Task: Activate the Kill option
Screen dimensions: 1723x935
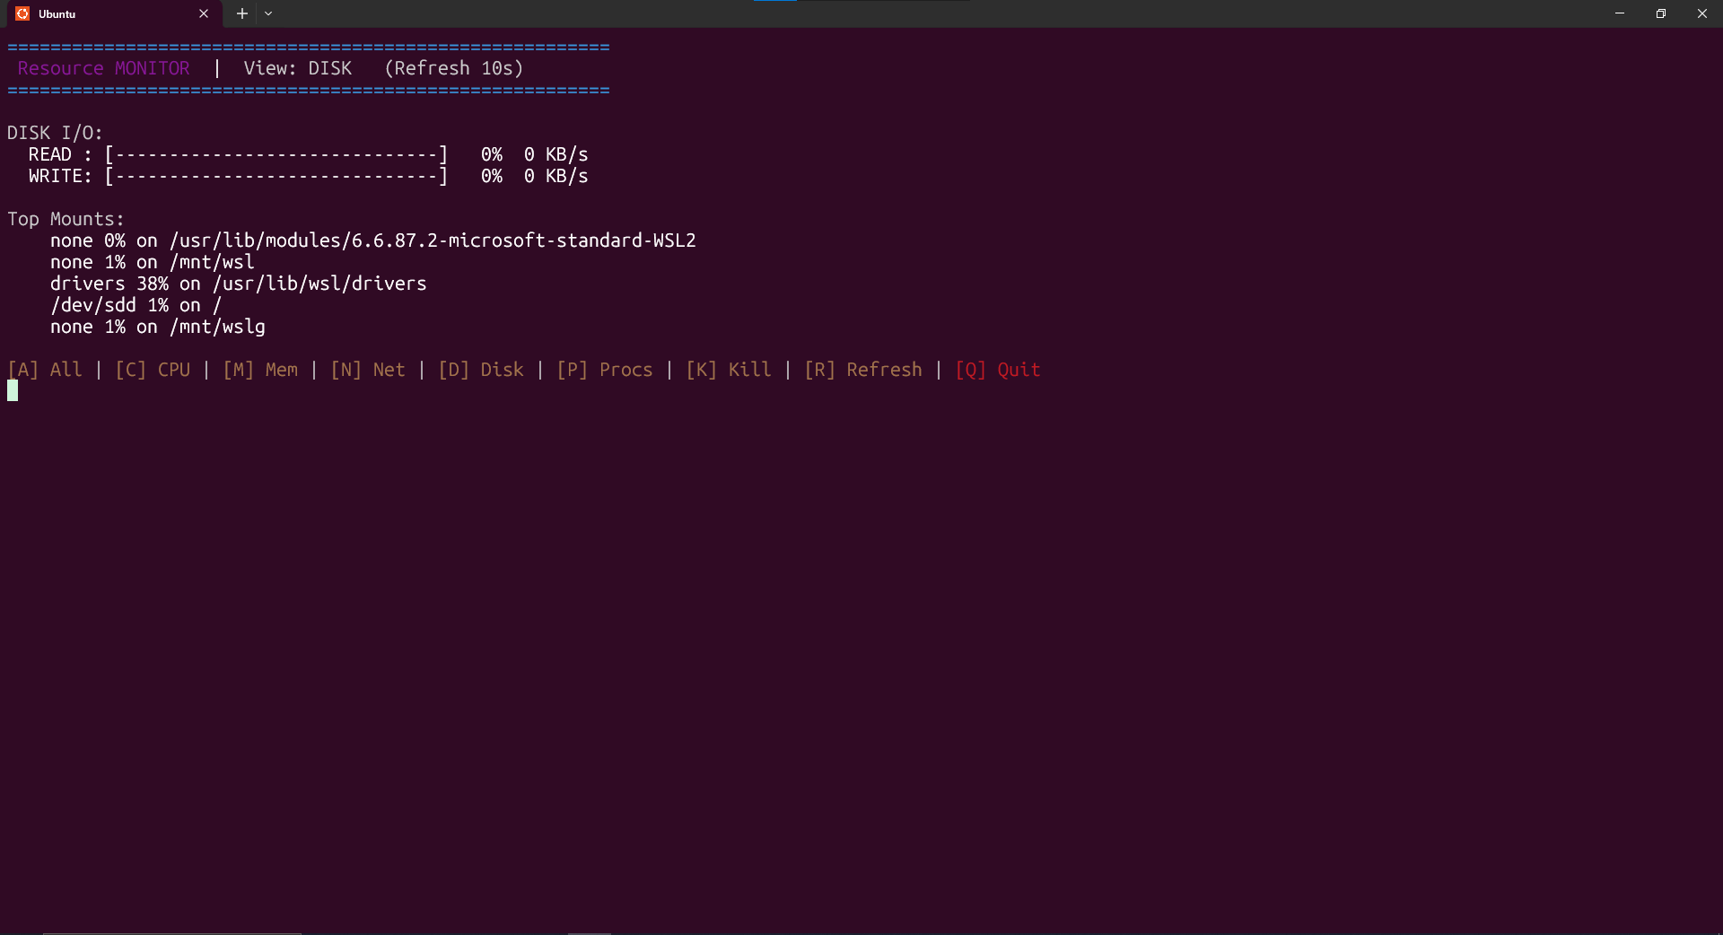Action: point(730,370)
